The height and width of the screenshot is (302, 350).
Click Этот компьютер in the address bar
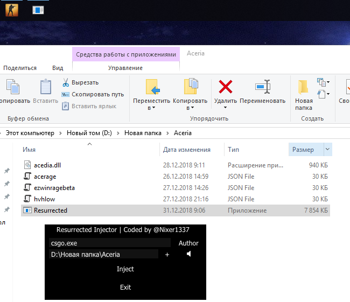pos(30,133)
